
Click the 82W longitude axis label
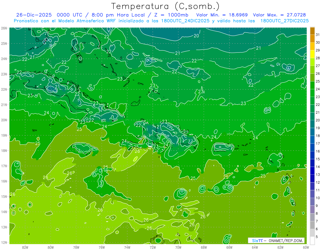point(25,247)
